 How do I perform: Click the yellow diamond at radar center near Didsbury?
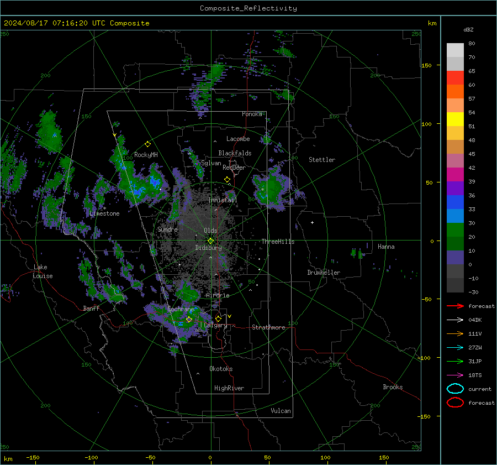click(x=210, y=241)
